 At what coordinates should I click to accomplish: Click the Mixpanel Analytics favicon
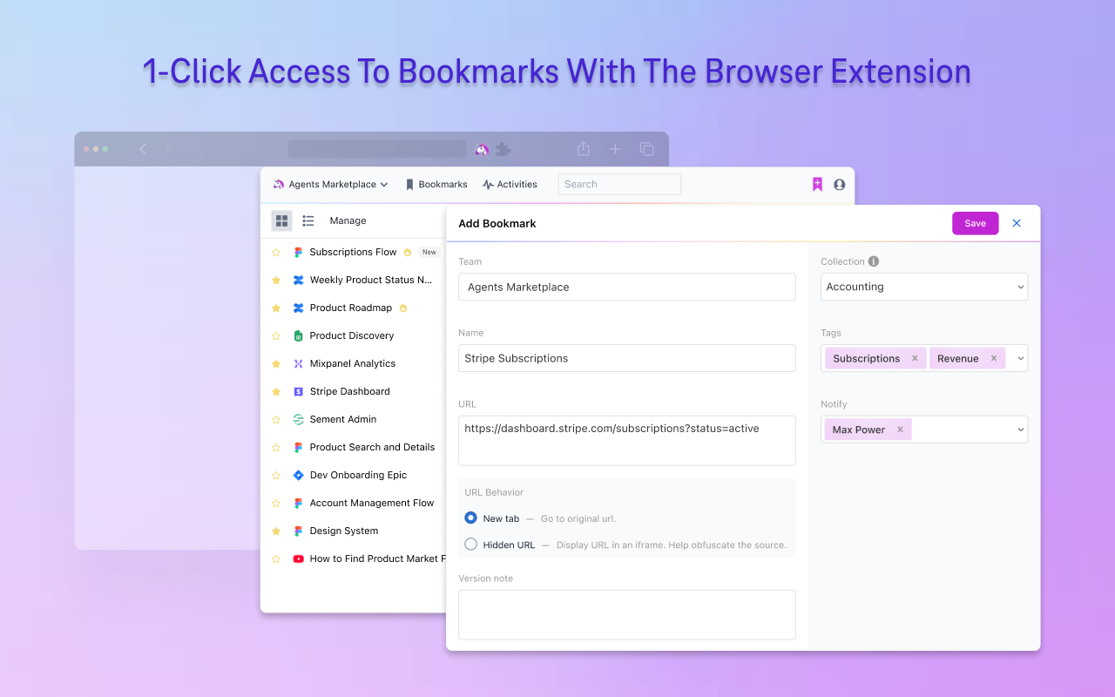pyautogui.click(x=298, y=363)
